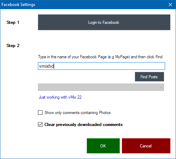Place cursor on the vmixhd text
Image resolution: width=176 pixels, height=159 pixels.
coord(46,66)
